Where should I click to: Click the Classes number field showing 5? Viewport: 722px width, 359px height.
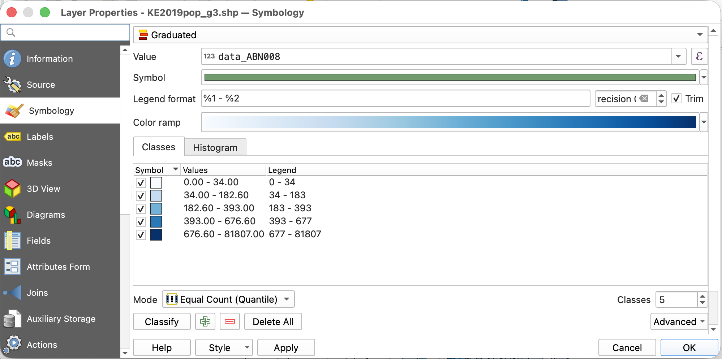(677, 299)
